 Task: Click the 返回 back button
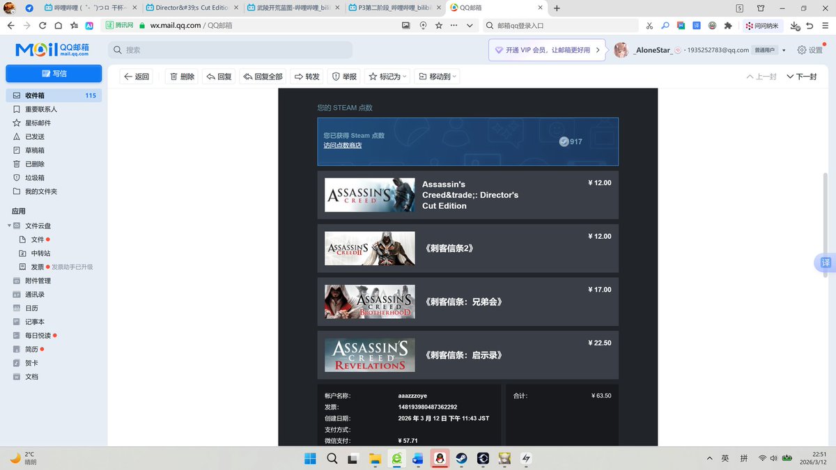pyautogui.click(x=137, y=77)
